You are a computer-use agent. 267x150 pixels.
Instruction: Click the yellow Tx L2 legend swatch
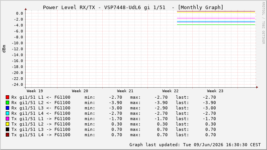(8, 124)
